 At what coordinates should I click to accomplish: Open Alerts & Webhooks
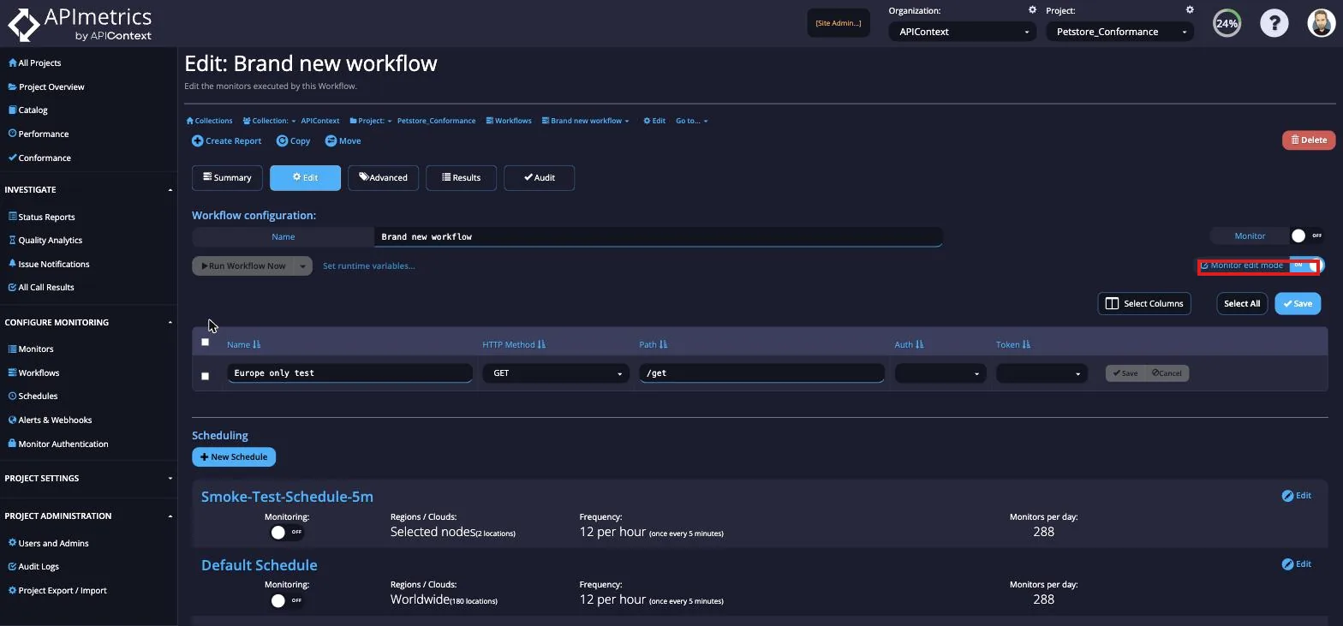[x=50, y=420]
